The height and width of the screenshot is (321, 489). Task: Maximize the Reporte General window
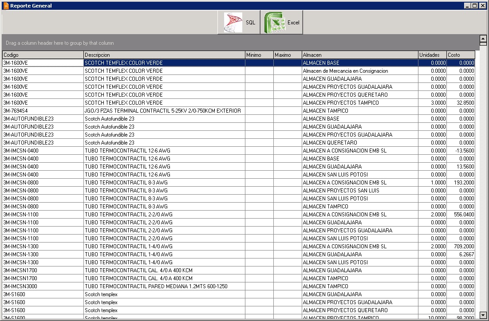474,6
